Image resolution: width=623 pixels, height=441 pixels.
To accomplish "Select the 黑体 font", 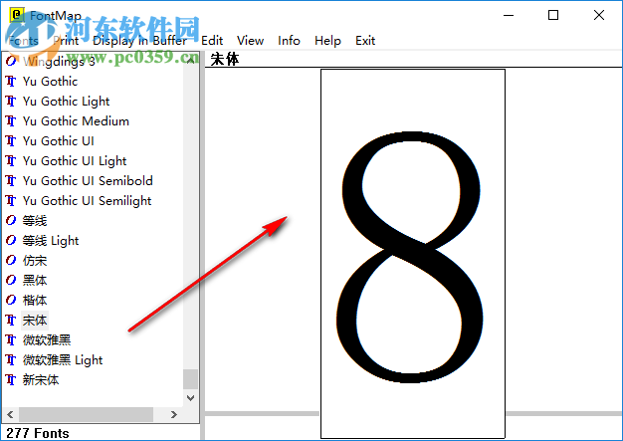I will (35, 280).
